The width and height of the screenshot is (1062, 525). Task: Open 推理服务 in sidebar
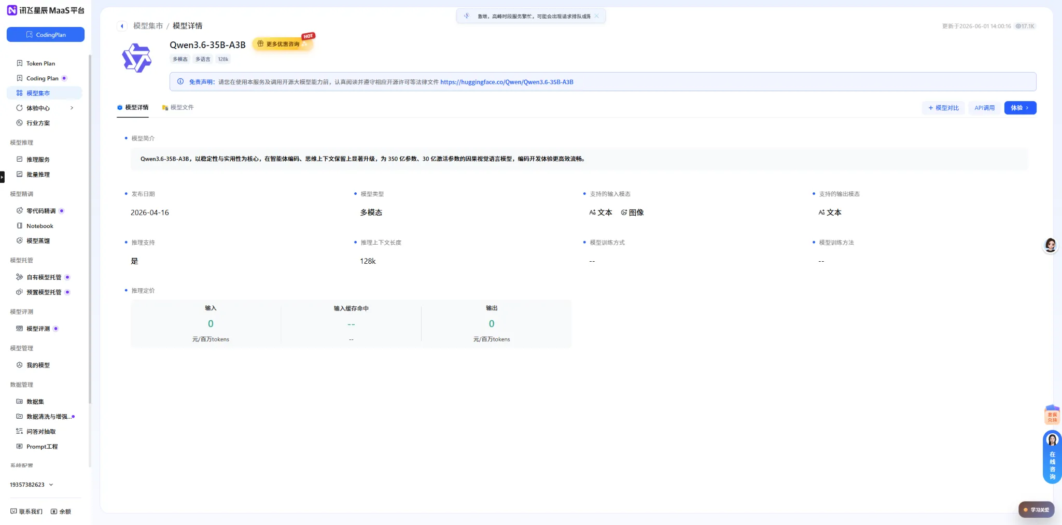(x=38, y=160)
